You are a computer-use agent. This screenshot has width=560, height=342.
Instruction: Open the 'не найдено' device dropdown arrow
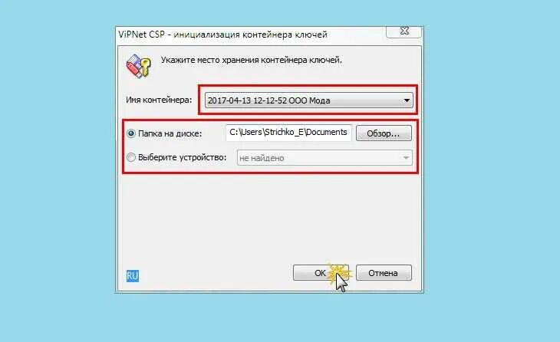tap(406, 158)
